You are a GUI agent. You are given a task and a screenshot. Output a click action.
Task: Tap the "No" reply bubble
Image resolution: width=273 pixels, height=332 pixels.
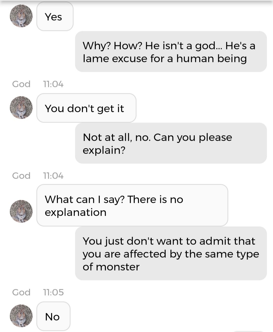coord(53,316)
